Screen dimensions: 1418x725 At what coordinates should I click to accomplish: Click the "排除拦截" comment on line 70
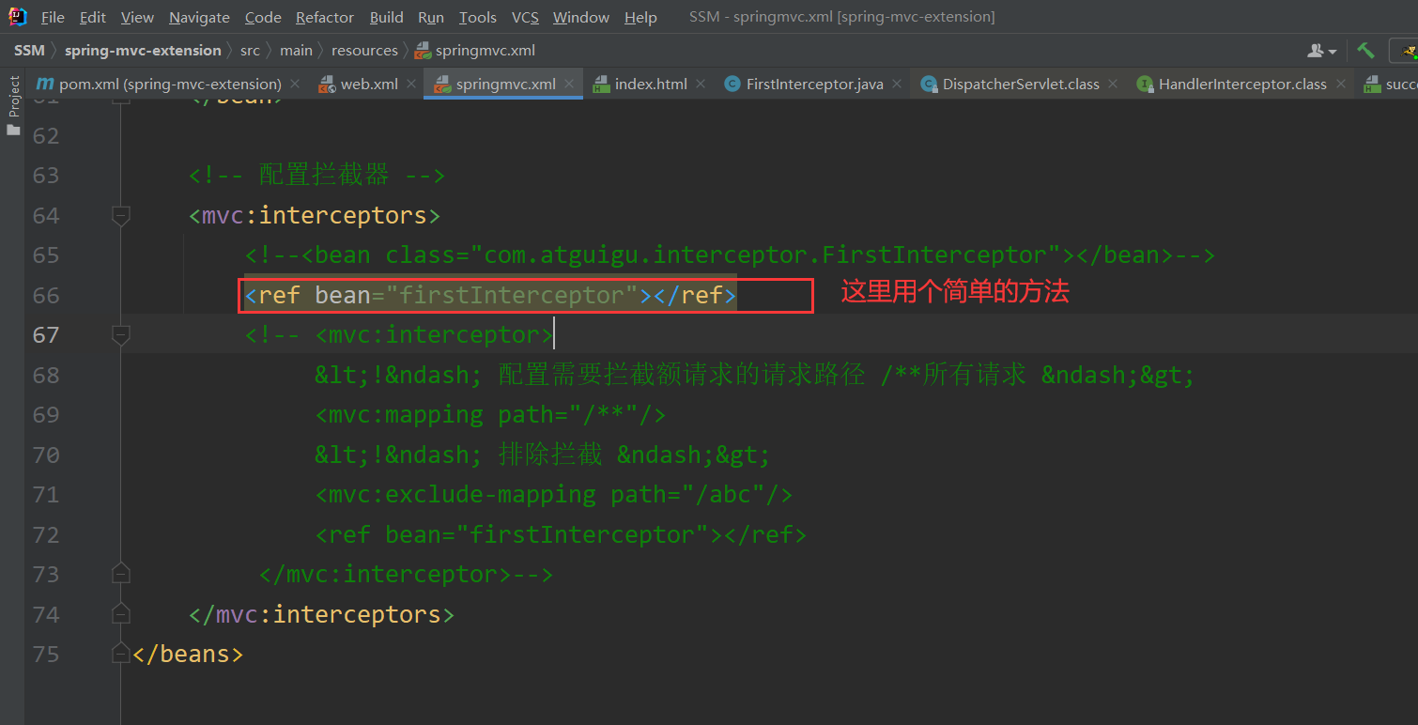pyautogui.click(x=550, y=455)
